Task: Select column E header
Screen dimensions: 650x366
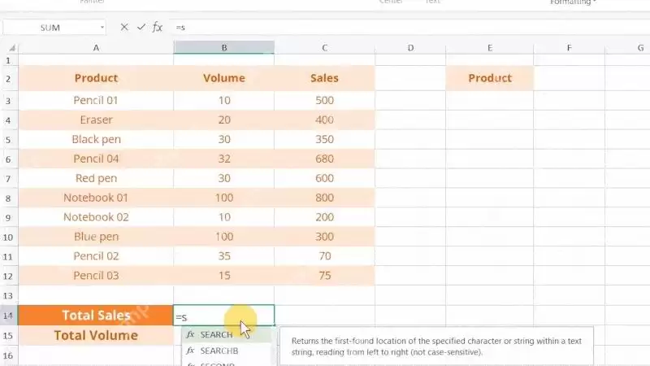Action: pos(490,48)
